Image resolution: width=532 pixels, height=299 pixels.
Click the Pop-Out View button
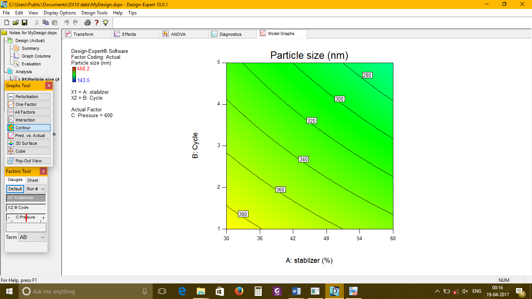(29, 161)
